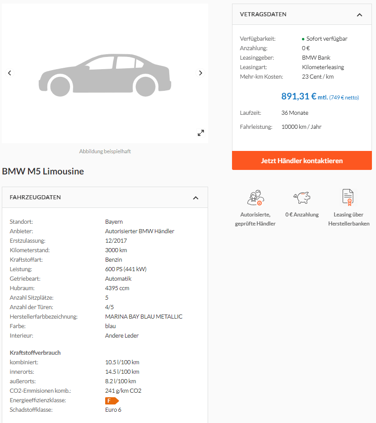This screenshot has width=376, height=423.
Task: Click the authorized dealers icon
Action: [255, 198]
